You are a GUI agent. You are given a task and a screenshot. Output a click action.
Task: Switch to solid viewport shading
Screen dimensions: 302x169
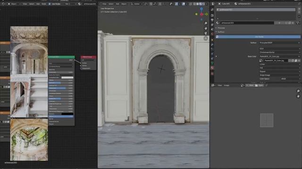coord(198,4)
